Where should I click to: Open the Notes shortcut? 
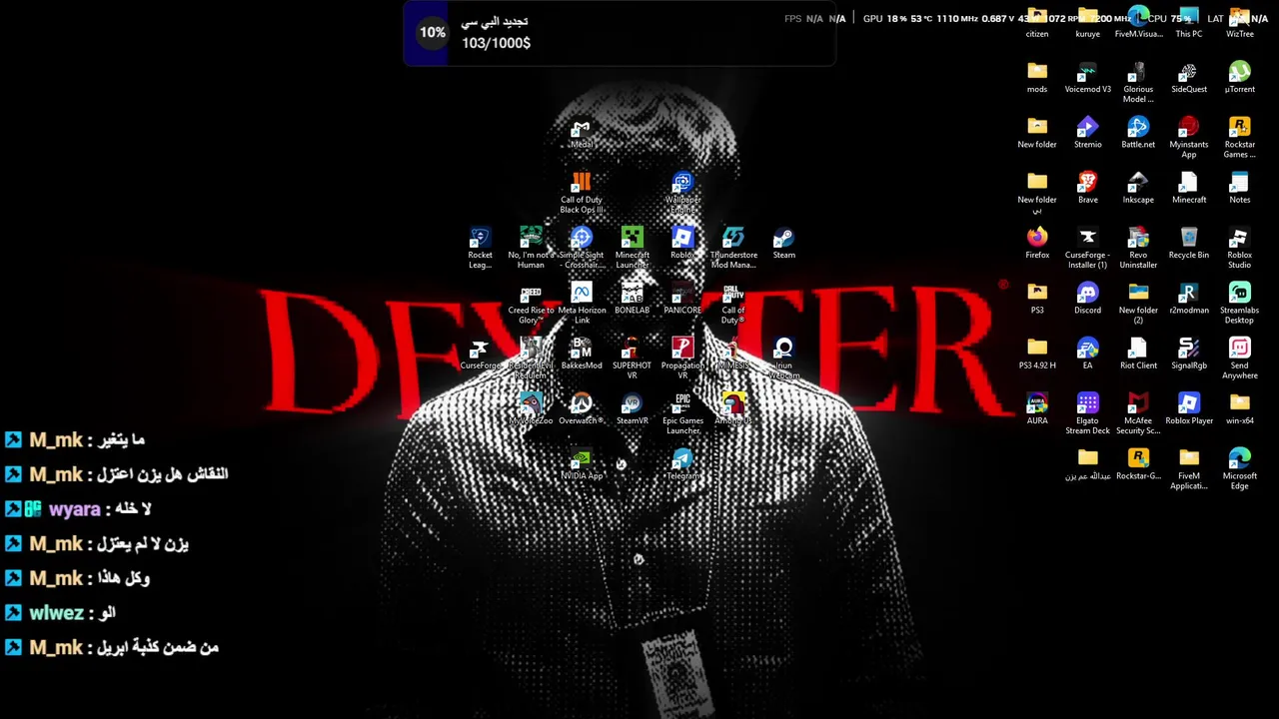coord(1239,188)
